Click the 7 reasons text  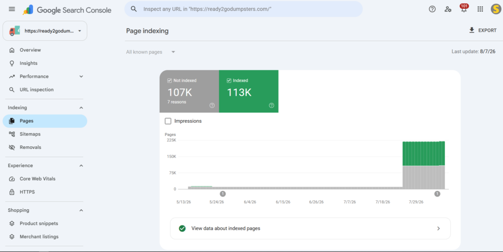coord(177,102)
